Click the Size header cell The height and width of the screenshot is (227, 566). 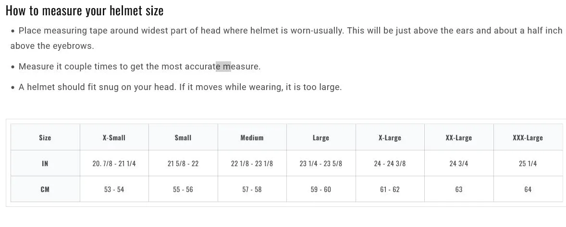tap(45, 137)
